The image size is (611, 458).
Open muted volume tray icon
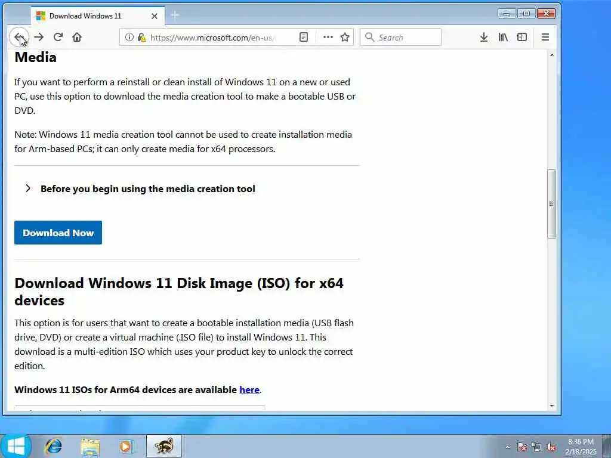(551, 447)
